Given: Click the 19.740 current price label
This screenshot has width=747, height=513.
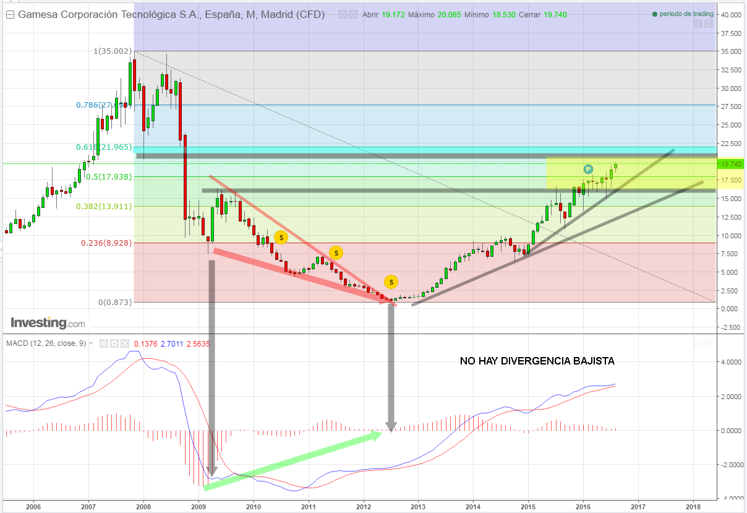Looking at the screenshot, I should tap(731, 164).
